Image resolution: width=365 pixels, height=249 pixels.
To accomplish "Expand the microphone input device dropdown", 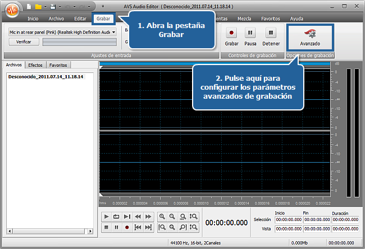I will [114, 32].
